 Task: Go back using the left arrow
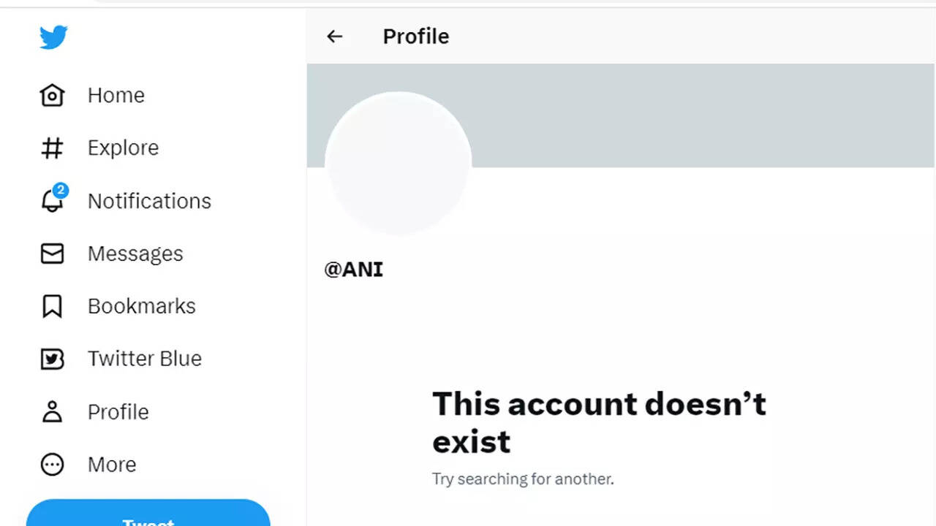coord(334,37)
